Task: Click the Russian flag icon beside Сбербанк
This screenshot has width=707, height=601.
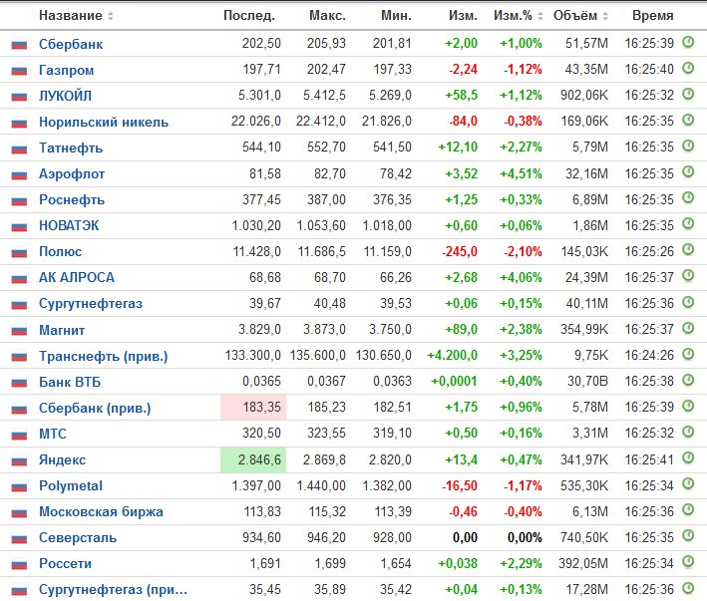Action: 19,45
